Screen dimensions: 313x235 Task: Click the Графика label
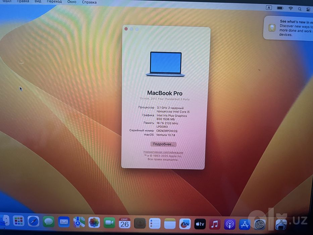point(148,115)
